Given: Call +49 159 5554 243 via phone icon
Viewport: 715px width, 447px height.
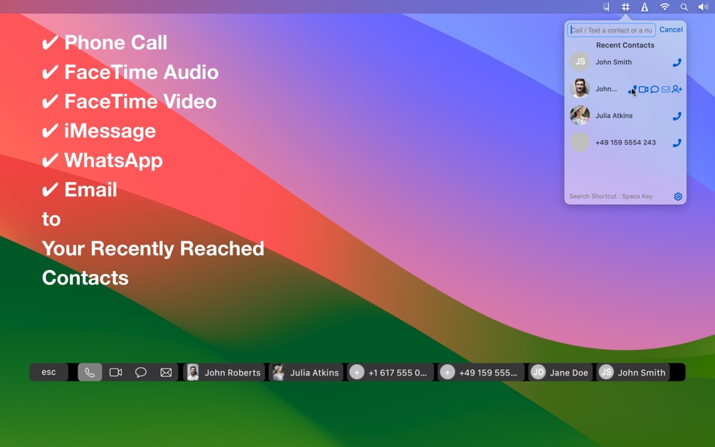Looking at the screenshot, I should coord(677,143).
